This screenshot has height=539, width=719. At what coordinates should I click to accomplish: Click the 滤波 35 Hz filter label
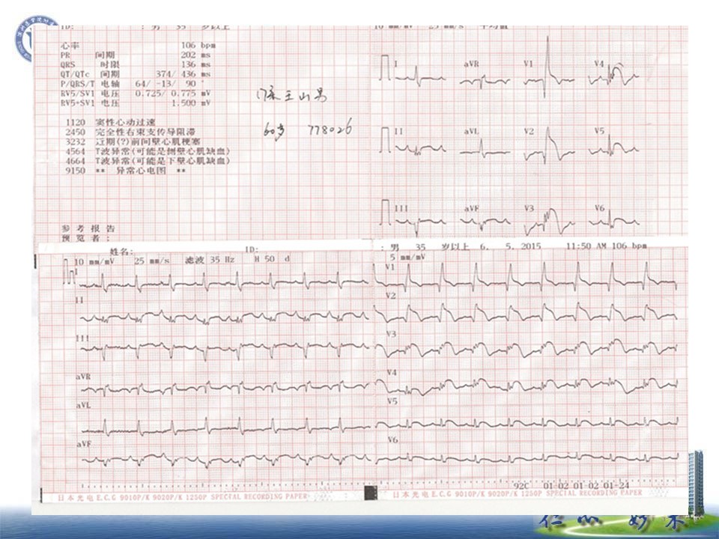click(x=210, y=260)
